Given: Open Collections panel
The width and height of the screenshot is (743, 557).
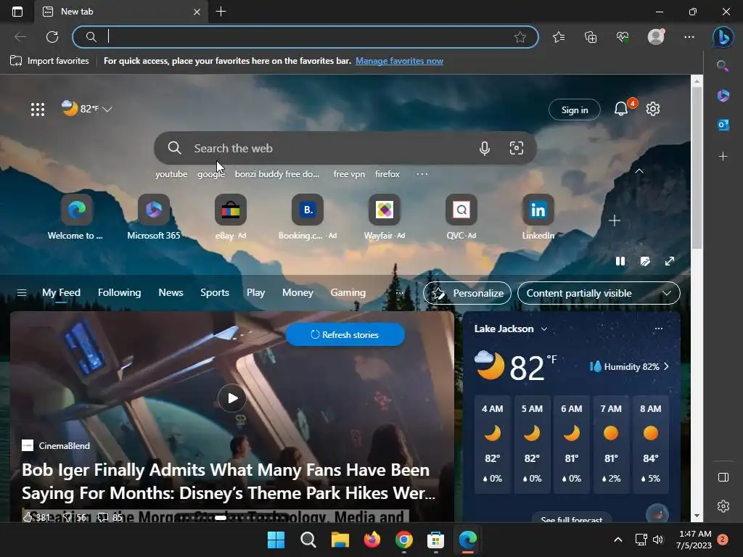Looking at the screenshot, I should 591,37.
